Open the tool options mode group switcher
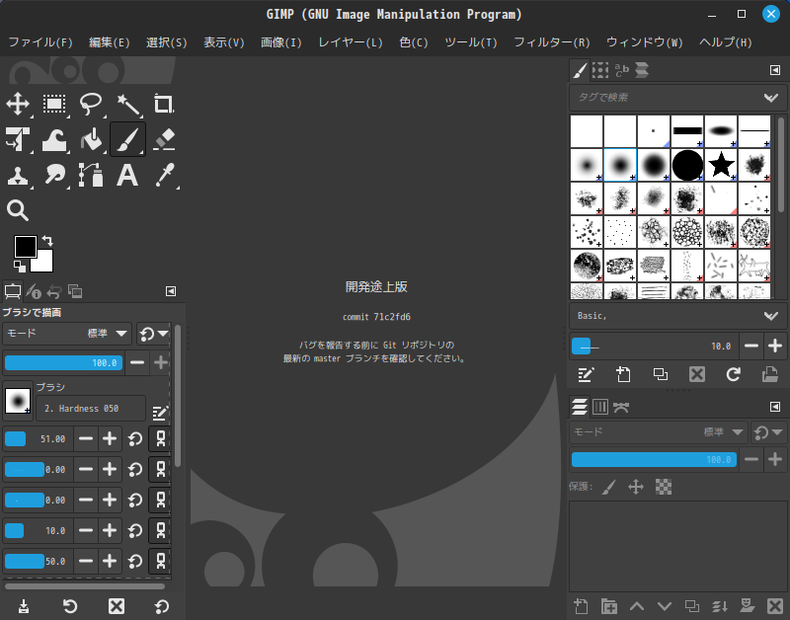The height and width of the screenshot is (620, 790). [x=154, y=334]
